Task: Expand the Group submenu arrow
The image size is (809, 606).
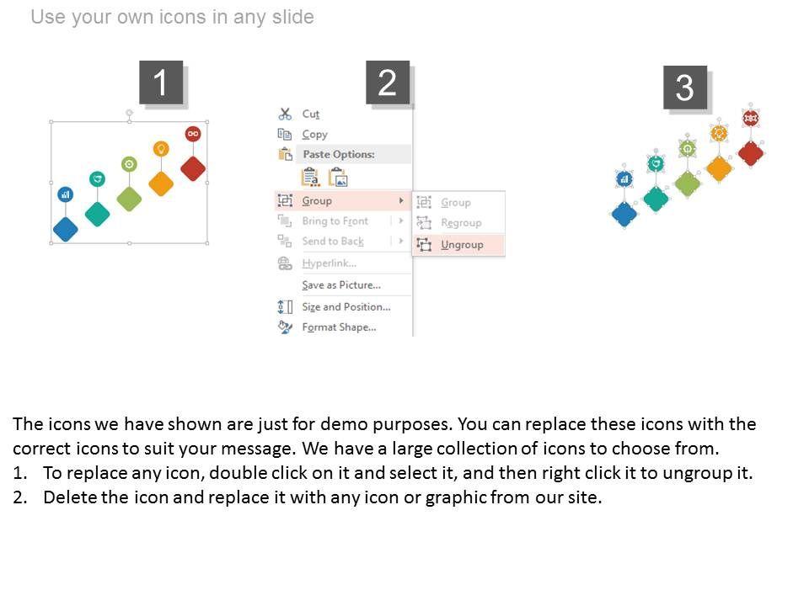Action: 401,200
